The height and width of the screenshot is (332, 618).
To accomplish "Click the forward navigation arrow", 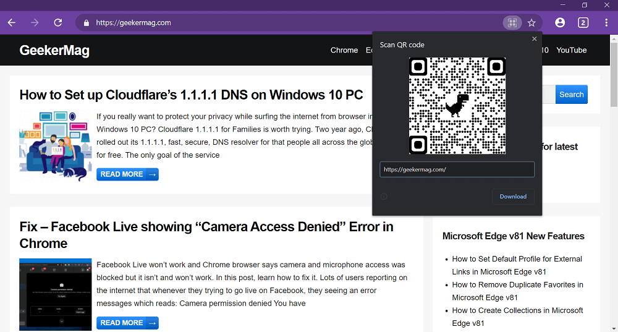I will [x=35, y=22].
